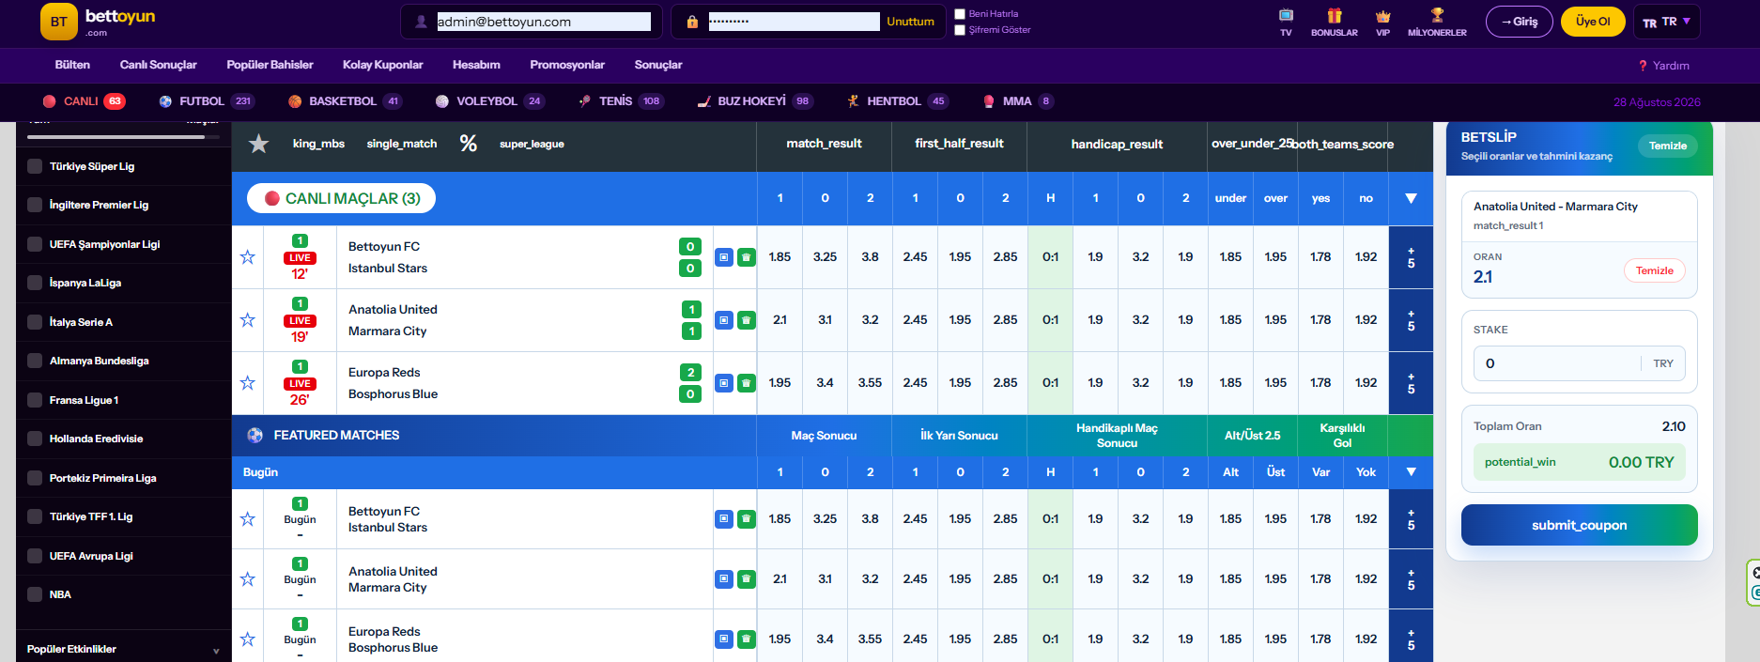Open the Kolay Kuponlar menu item
Viewport: 1760px width, 662px height.
point(382,65)
